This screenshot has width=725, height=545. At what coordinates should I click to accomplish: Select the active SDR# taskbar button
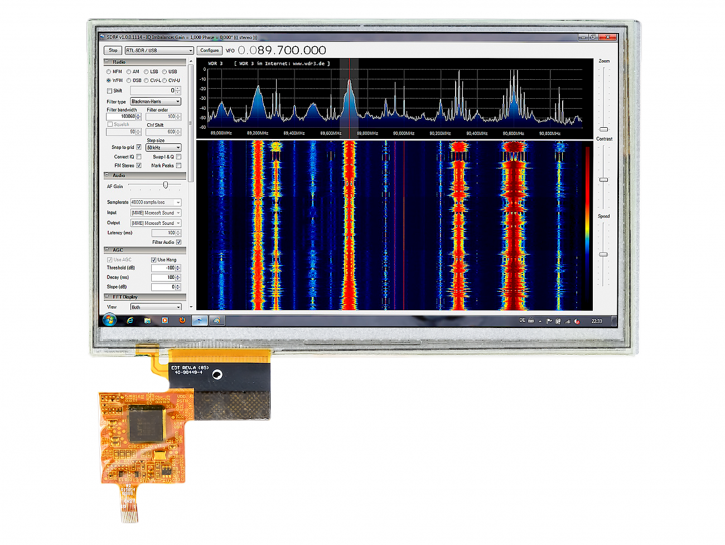(199, 321)
